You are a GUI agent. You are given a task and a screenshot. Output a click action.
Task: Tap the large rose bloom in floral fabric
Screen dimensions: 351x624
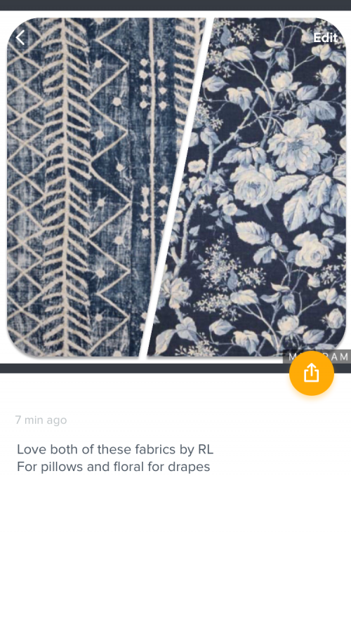pos(298,145)
